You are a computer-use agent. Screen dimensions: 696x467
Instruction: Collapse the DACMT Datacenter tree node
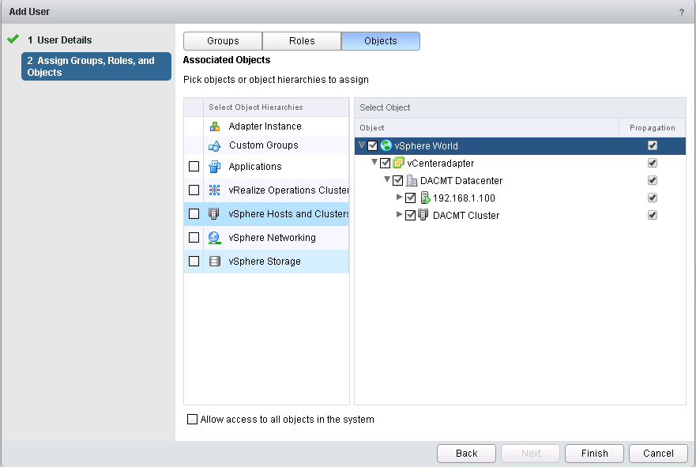click(387, 179)
